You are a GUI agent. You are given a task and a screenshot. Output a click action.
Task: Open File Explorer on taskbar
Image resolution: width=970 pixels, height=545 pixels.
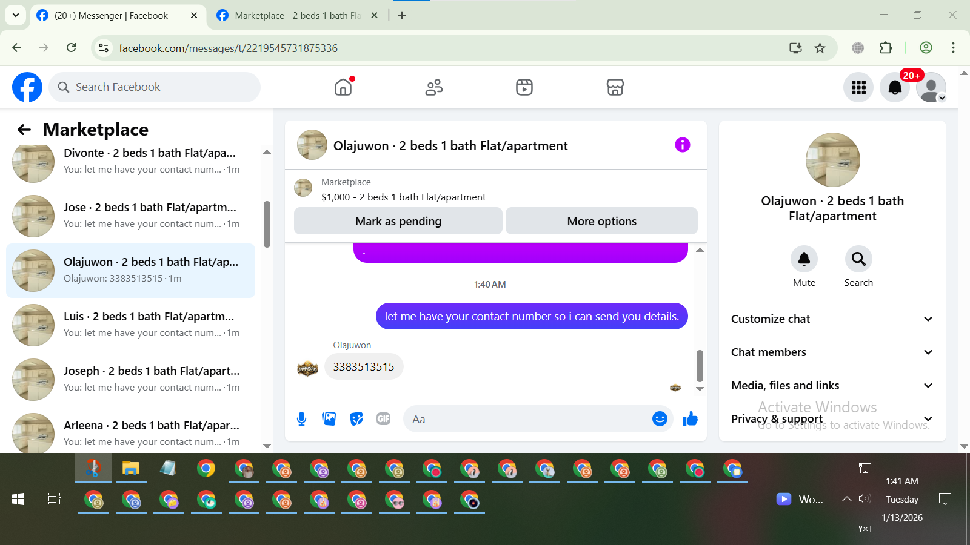(x=131, y=468)
